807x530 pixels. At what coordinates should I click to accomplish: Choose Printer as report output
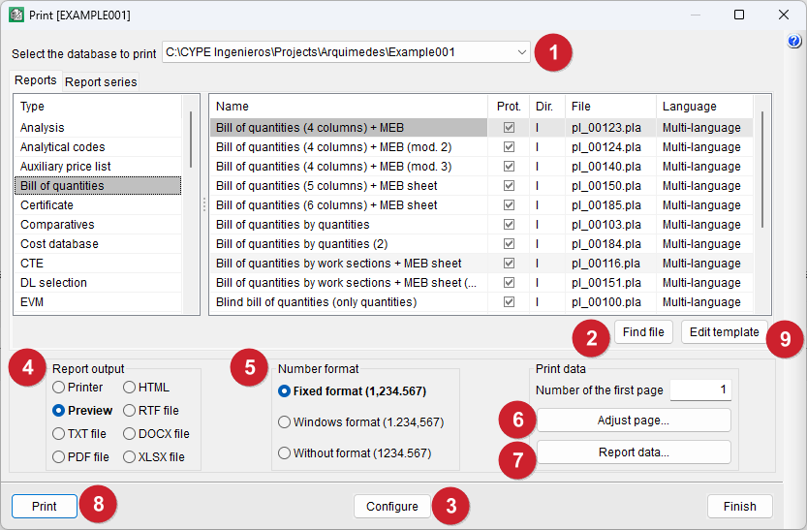coord(78,387)
